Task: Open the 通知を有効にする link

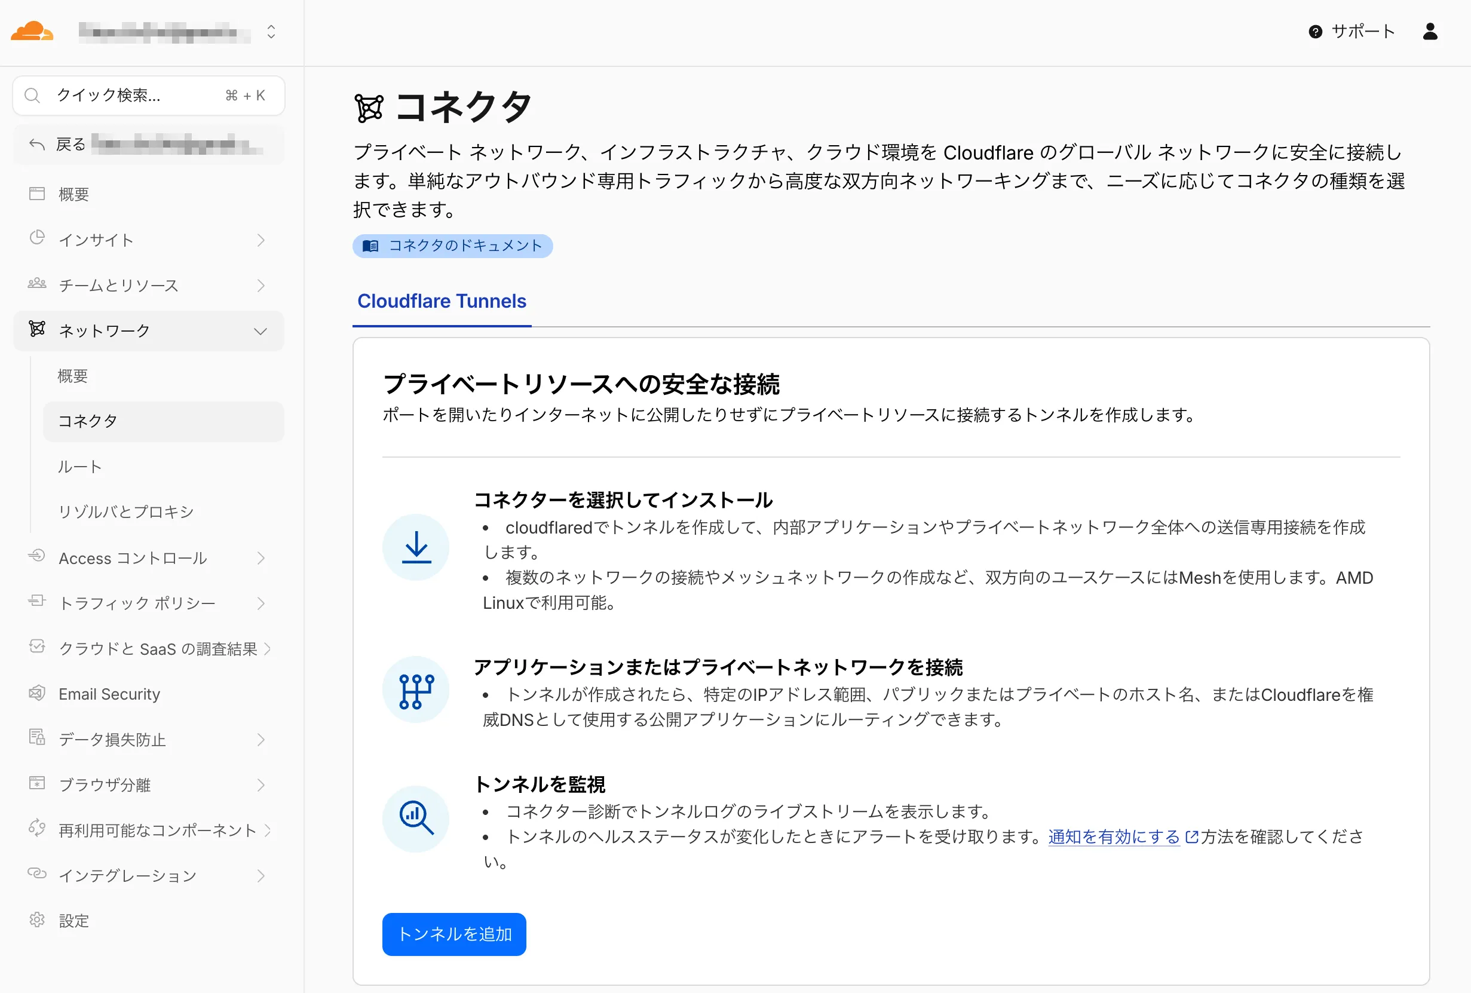Action: 1114,836
